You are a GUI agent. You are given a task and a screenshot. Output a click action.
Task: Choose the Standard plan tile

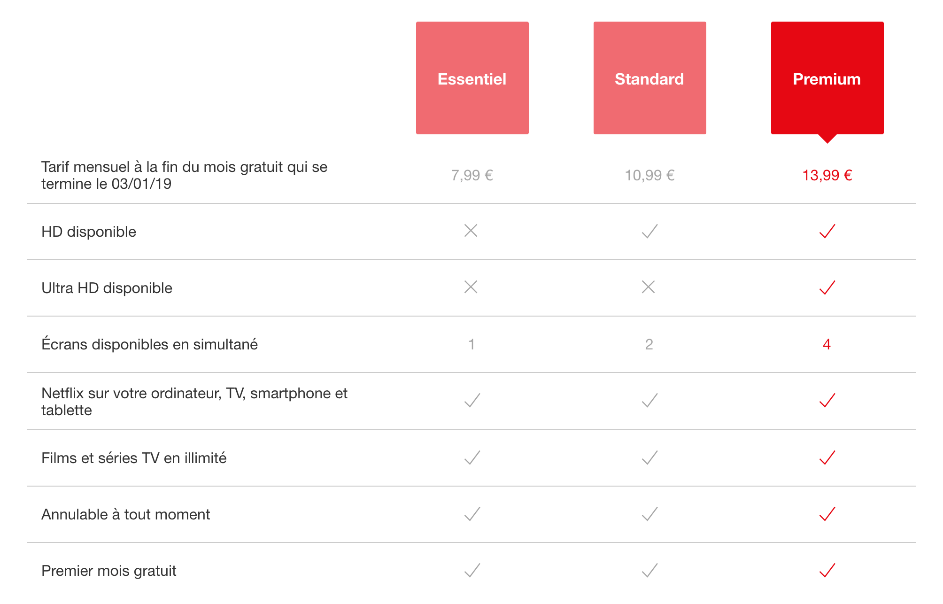(x=649, y=78)
